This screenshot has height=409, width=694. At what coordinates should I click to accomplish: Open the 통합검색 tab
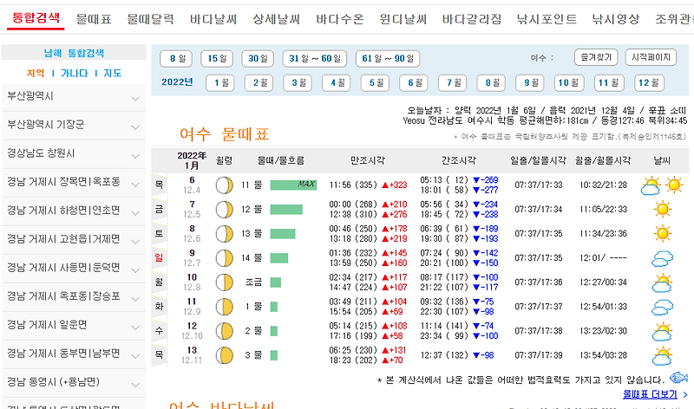36,18
